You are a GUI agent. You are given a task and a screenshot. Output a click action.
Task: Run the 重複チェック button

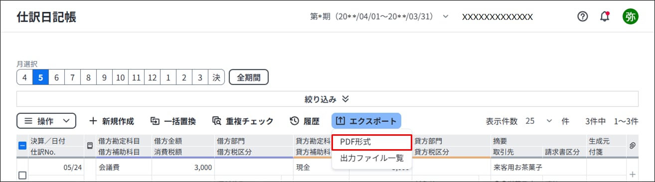pyautogui.click(x=243, y=121)
